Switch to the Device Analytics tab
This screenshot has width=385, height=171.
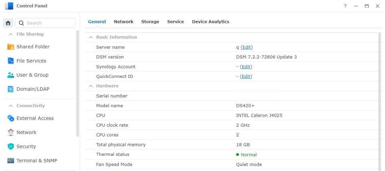[211, 22]
